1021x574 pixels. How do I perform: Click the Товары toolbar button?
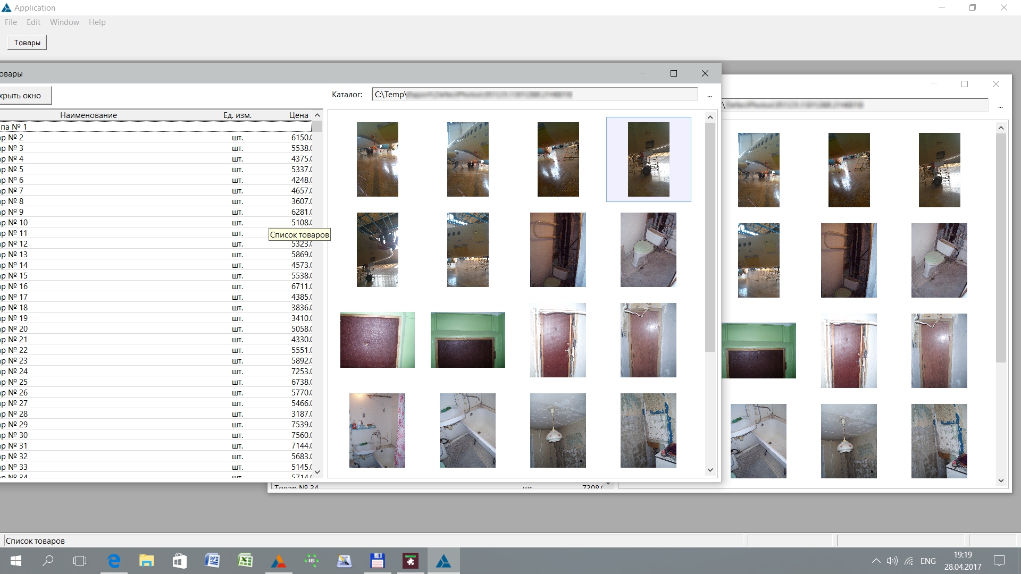[x=27, y=43]
